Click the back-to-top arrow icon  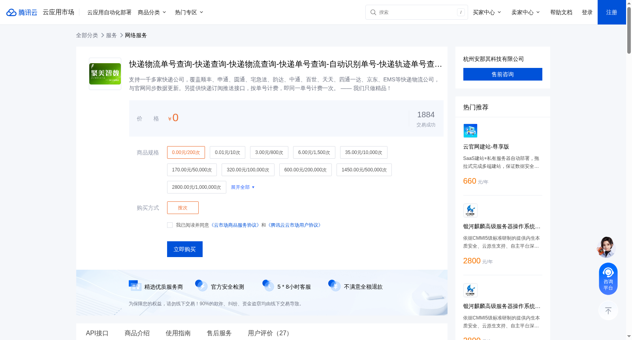[x=608, y=311]
